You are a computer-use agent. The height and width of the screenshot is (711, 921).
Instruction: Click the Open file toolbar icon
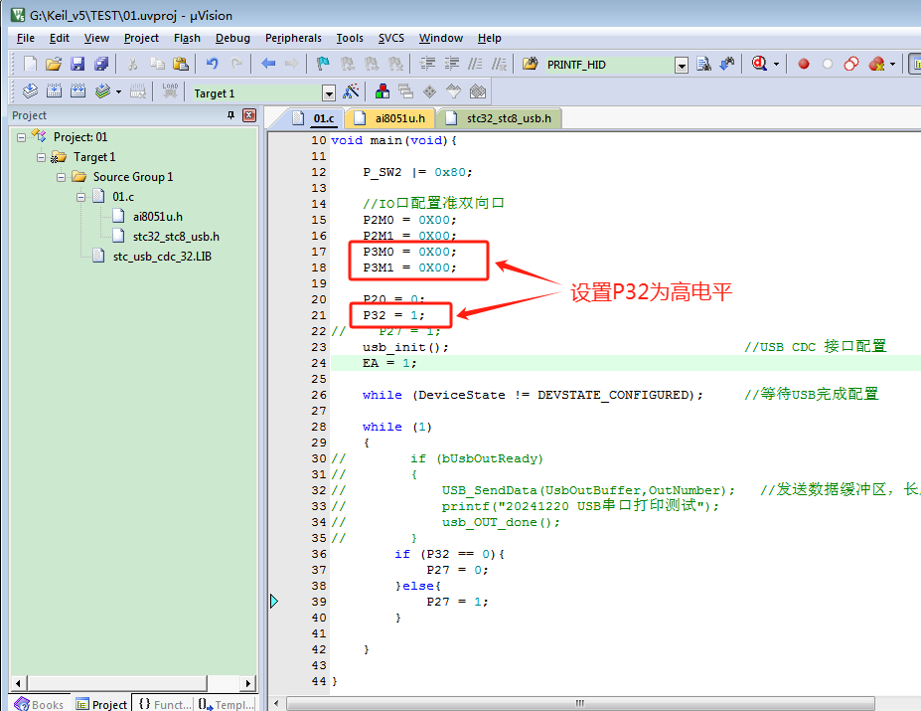54,64
